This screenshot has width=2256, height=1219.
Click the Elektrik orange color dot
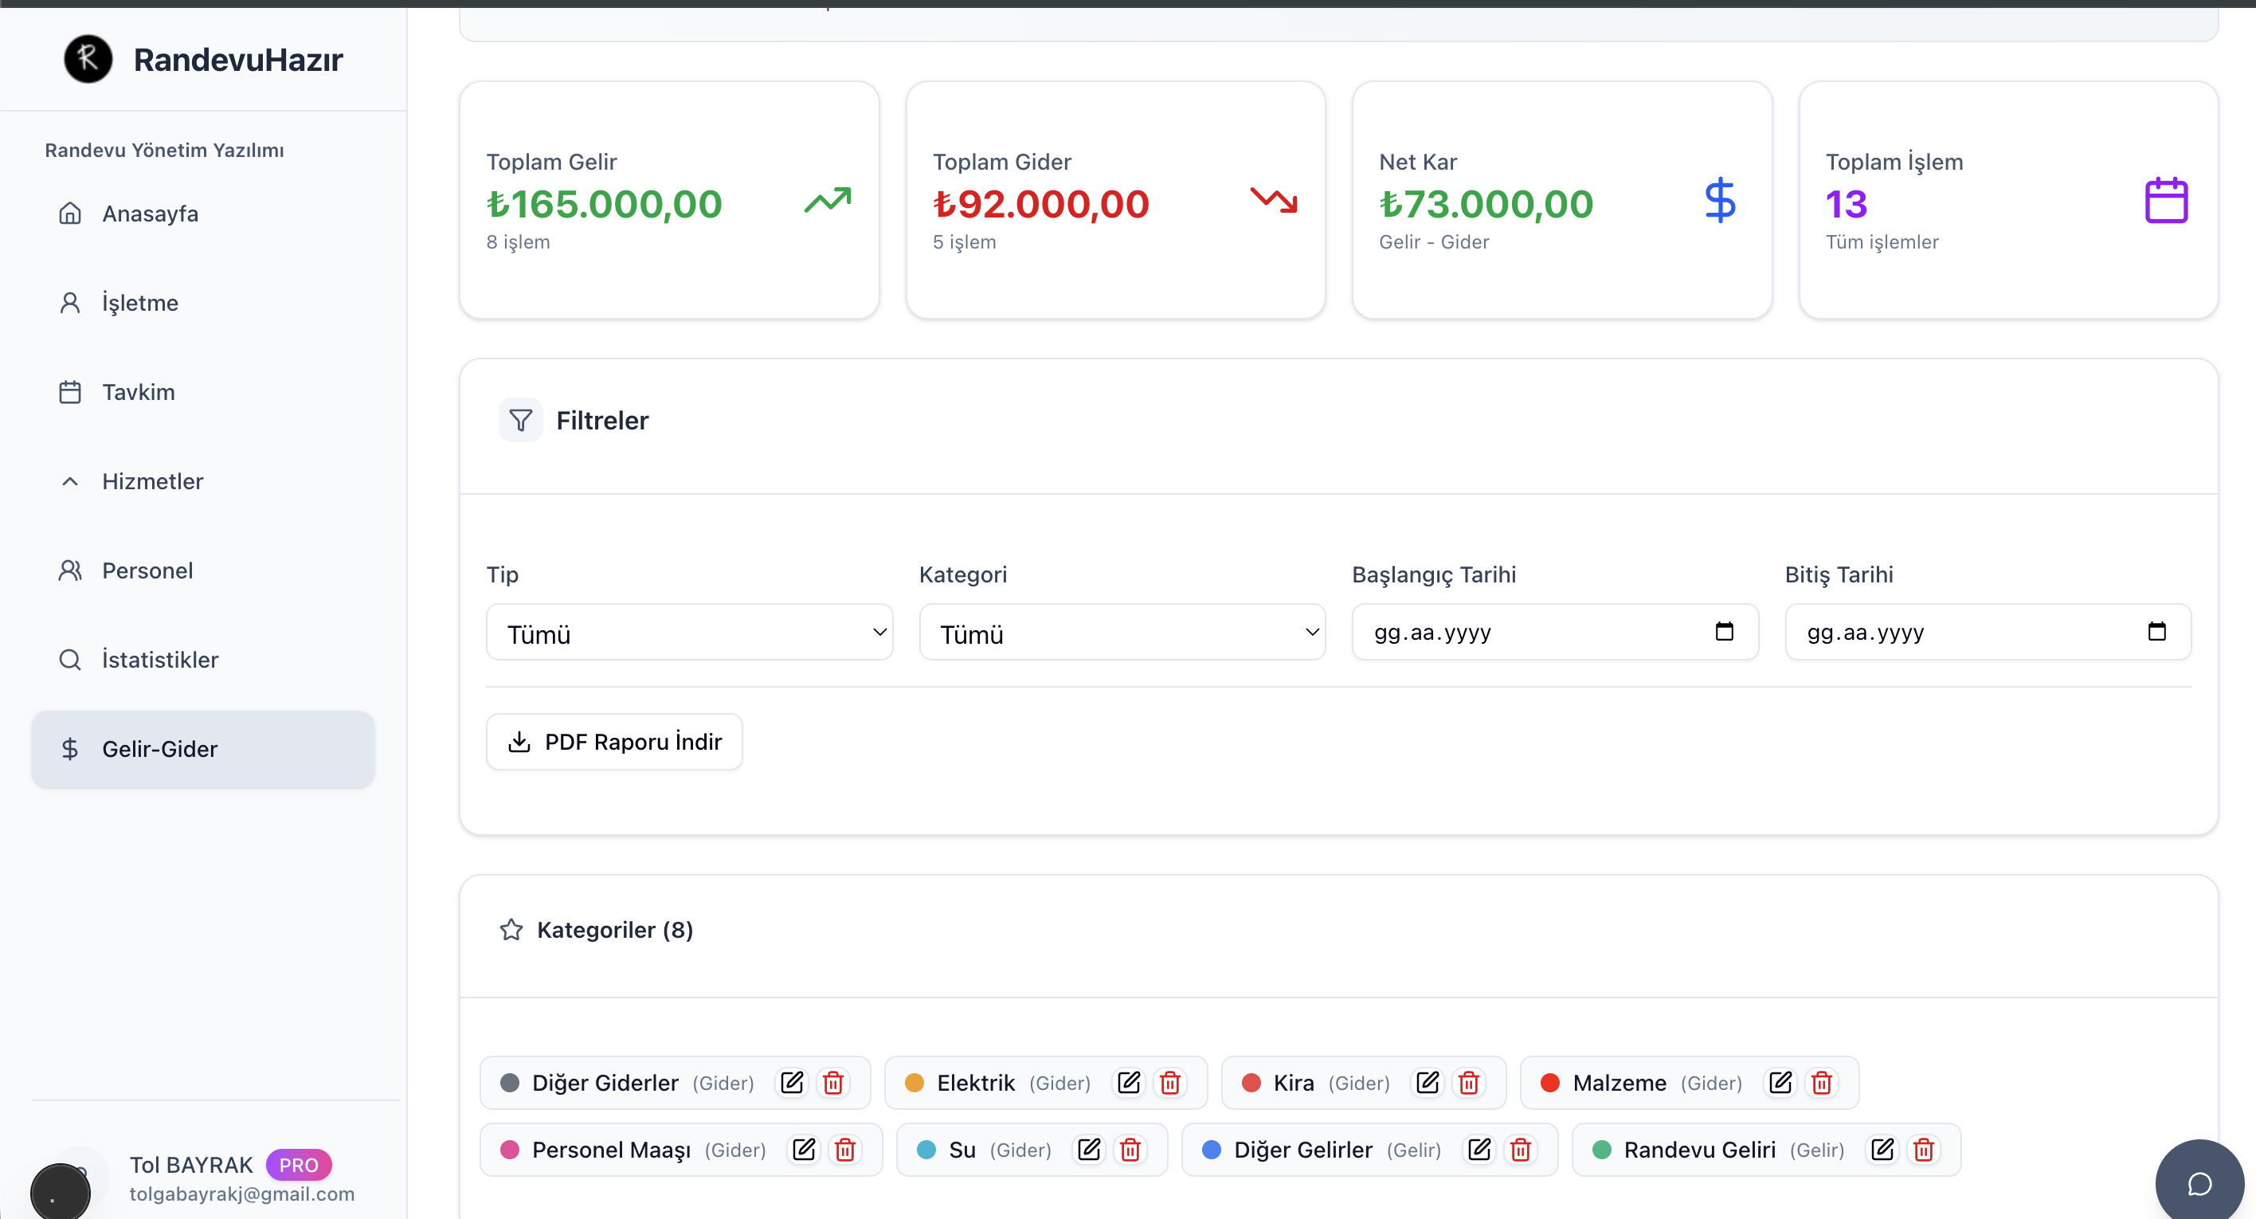[914, 1083]
